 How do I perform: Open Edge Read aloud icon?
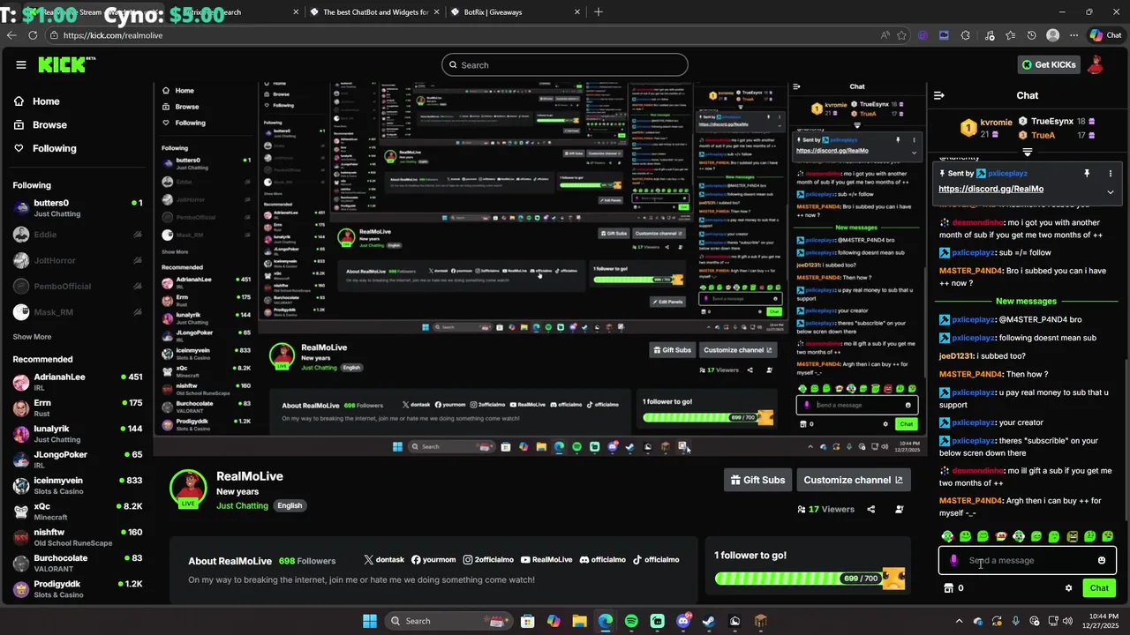coord(885,35)
